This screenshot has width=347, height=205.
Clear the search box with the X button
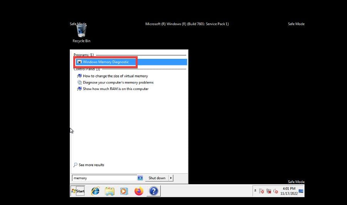140,178
